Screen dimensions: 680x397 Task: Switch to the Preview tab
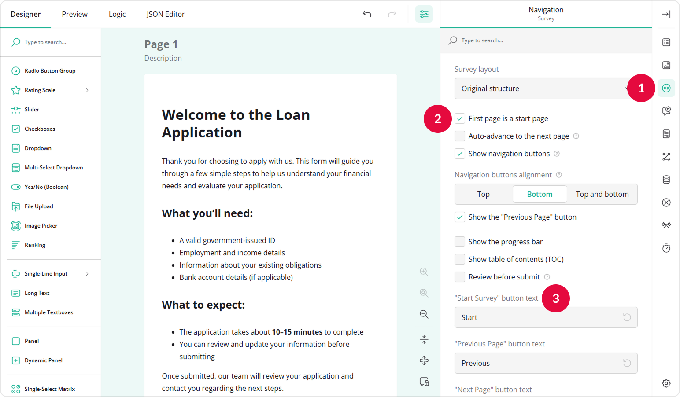(74, 14)
